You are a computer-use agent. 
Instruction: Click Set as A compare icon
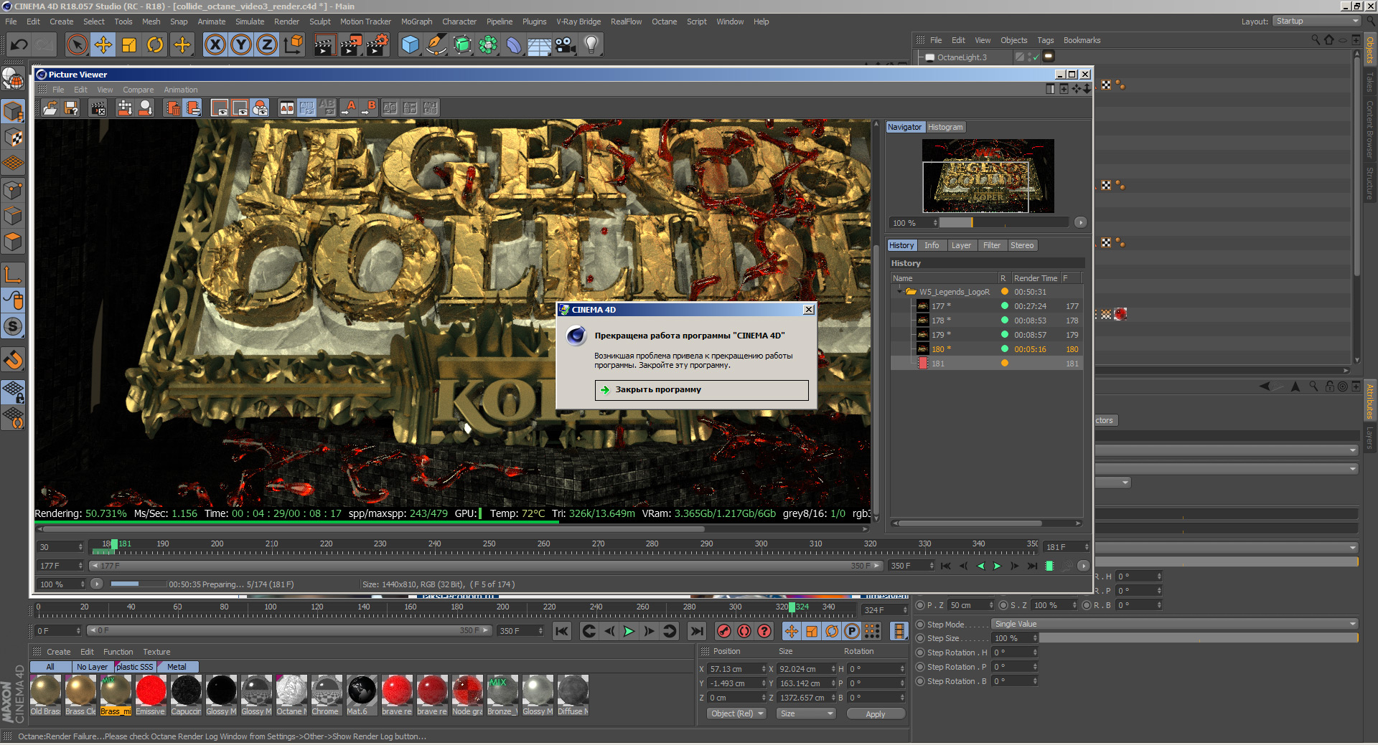pos(350,108)
